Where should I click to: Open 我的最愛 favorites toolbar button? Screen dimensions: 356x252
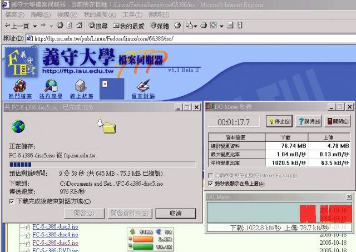tap(128, 26)
